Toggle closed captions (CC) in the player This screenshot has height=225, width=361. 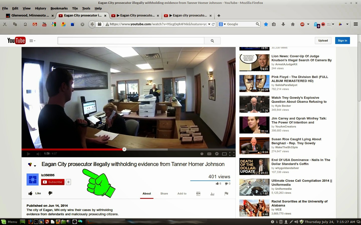click(x=209, y=154)
